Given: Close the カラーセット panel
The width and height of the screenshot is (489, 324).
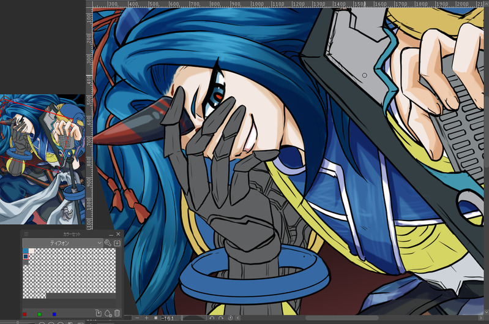Looking at the screenshot, I should tap(118, 234).
